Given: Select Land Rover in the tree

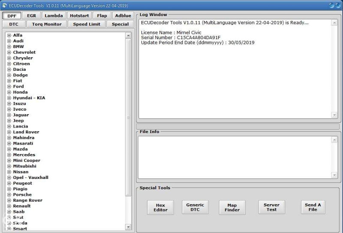Looking at the screenshot, I should point(26,132).
